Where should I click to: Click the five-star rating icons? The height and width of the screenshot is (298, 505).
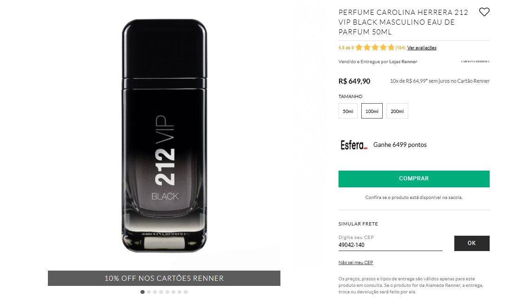(375, 48)
